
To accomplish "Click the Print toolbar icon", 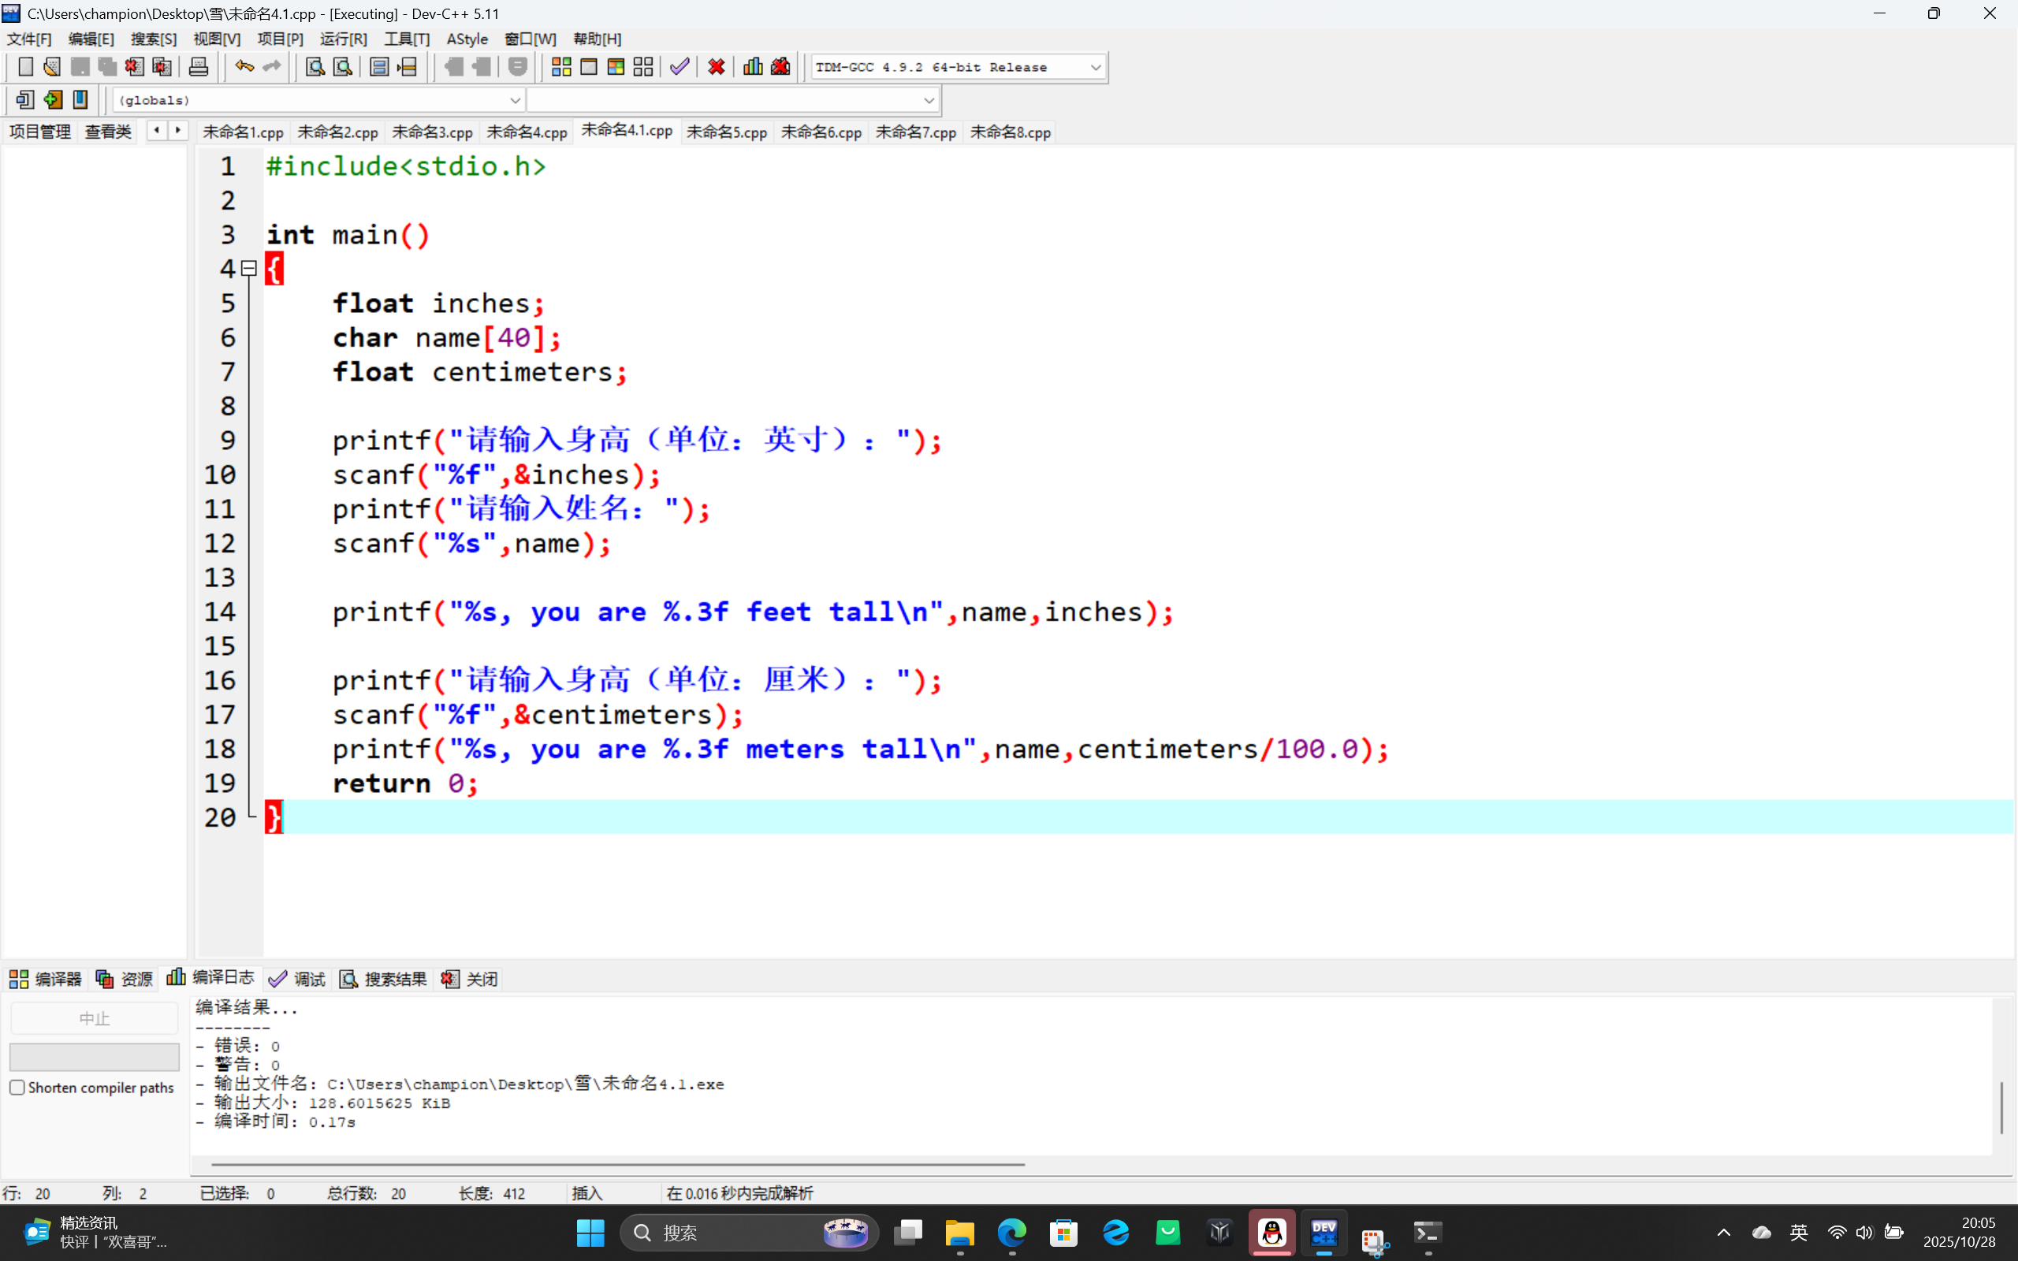I will (x=199, y=67).
